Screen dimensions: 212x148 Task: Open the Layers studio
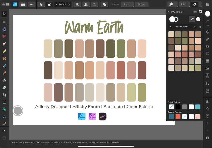(x=207, y=32)
